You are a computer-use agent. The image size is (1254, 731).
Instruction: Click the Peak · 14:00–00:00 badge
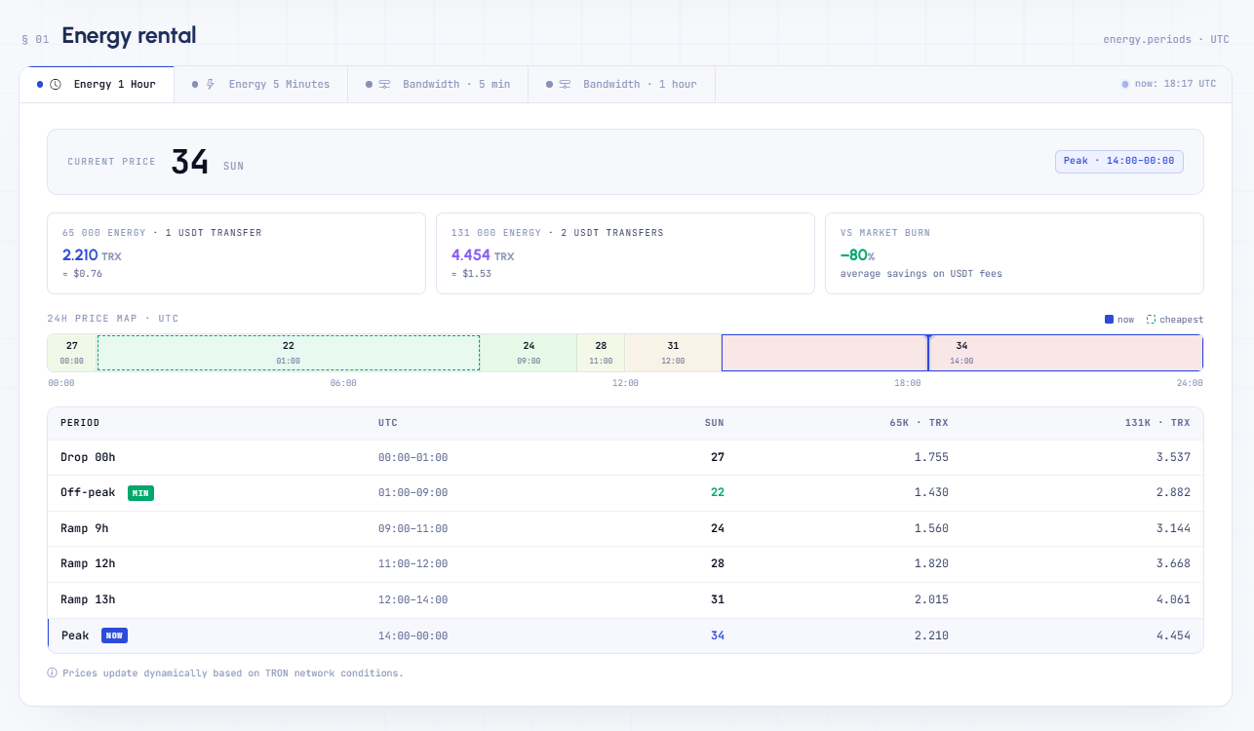(1119, 161)
